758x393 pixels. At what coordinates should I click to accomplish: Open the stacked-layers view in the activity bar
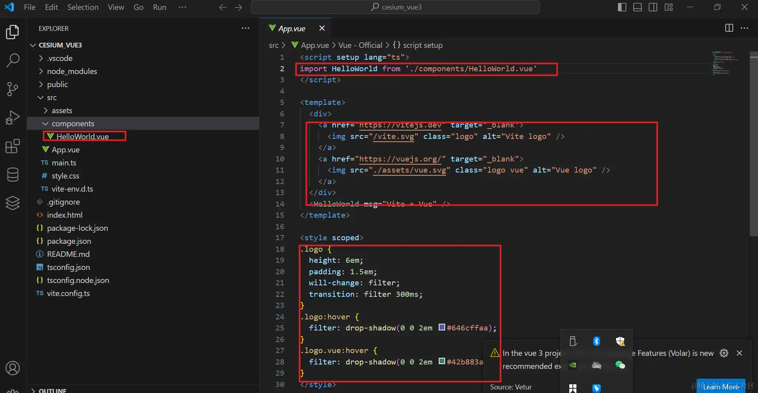(13, 203)
